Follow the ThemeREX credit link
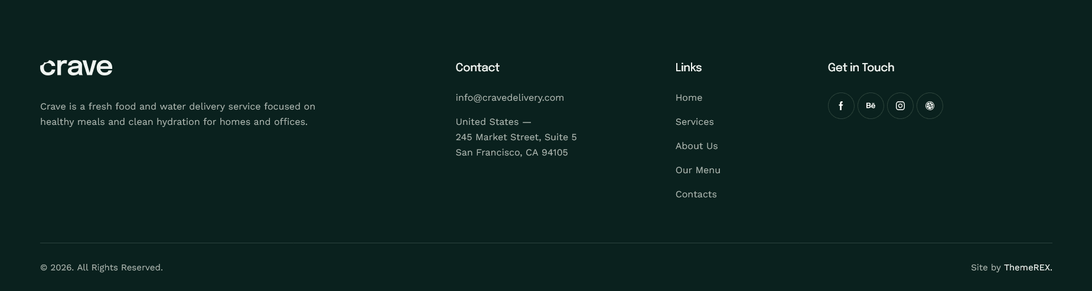 click(1028, 267)
